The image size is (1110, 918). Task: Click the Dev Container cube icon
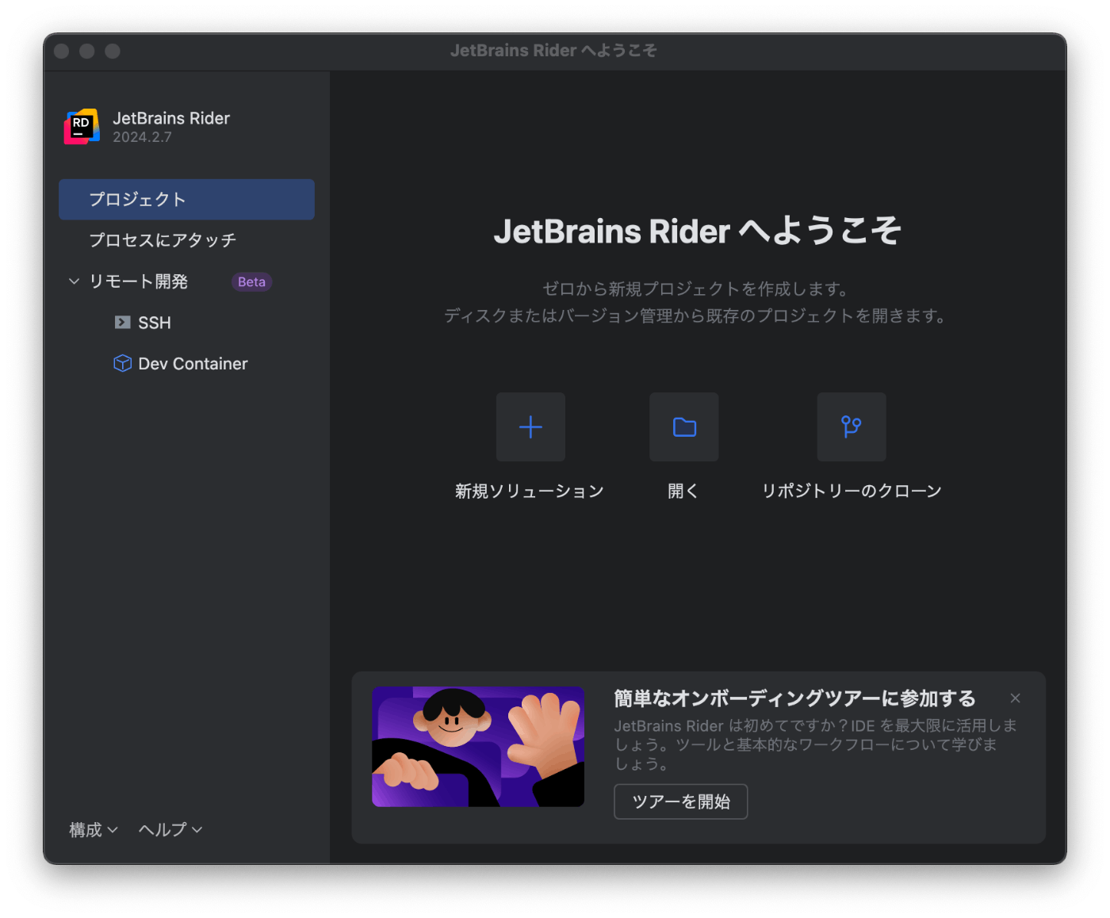pos(122,363)
